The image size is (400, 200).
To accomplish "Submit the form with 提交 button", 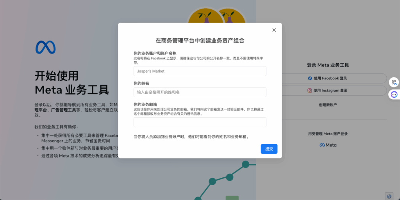I will click(269, 149).
